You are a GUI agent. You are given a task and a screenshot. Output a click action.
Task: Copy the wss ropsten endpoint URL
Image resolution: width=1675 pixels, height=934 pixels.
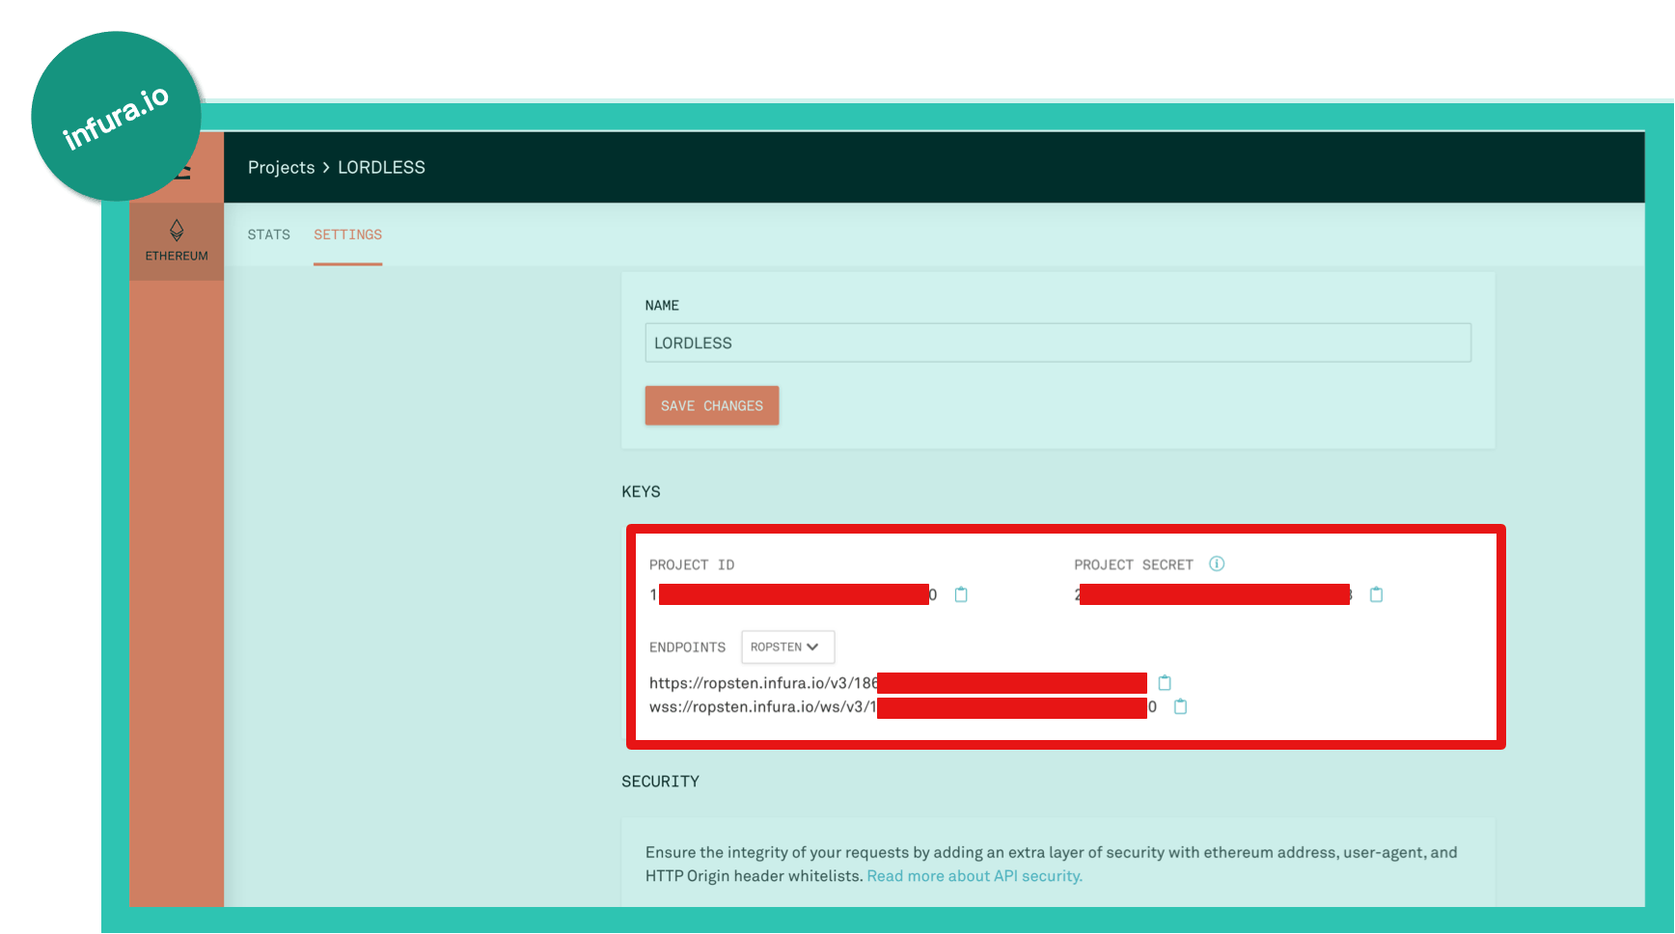[1180, 707]
